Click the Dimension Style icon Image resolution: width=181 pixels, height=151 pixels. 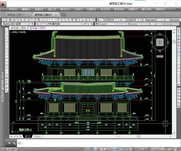tap(121, 20)
